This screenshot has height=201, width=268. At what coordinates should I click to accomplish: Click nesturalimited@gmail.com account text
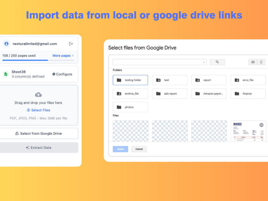point(35,44)
